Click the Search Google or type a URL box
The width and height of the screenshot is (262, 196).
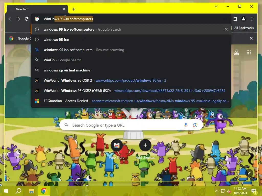coord(131,125)
